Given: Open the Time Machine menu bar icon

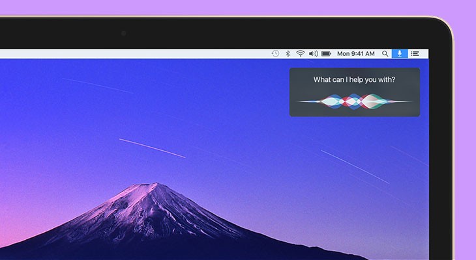Looking at the screenshot, I should click(x=275, y=53).
